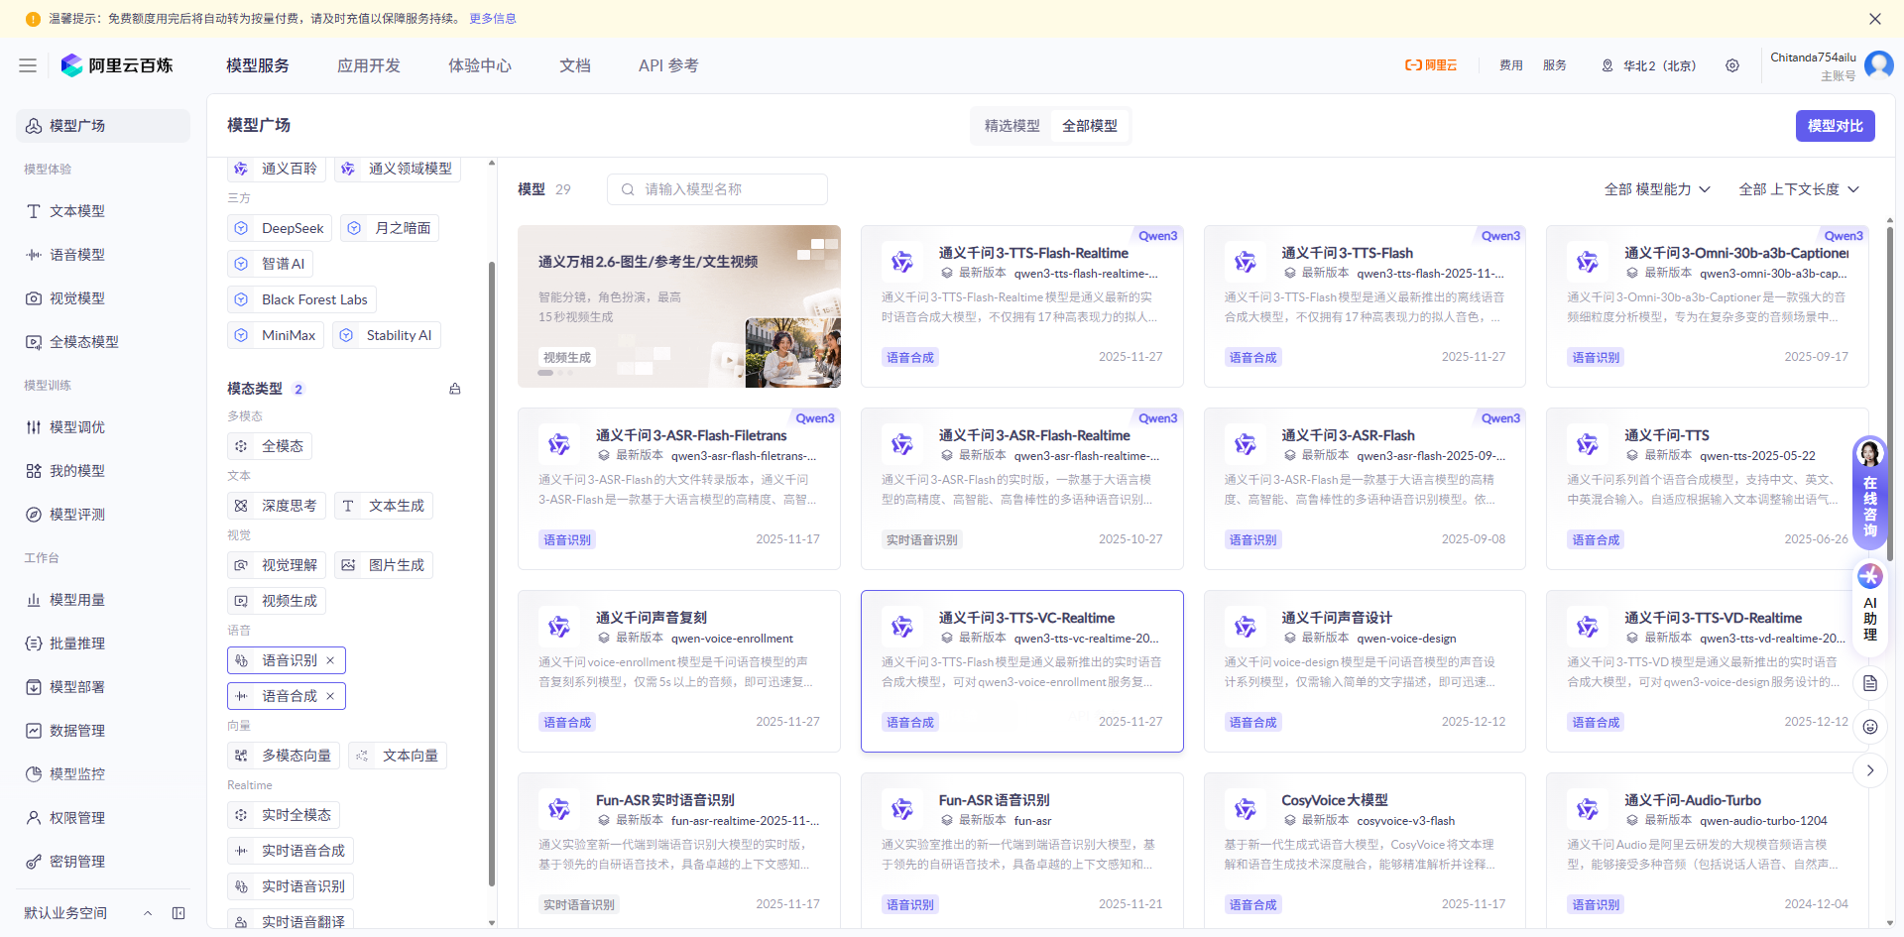Open 视觉模型 in the left sidebar
Viewport: 1904px width, 937px height.
coord(103,298)
